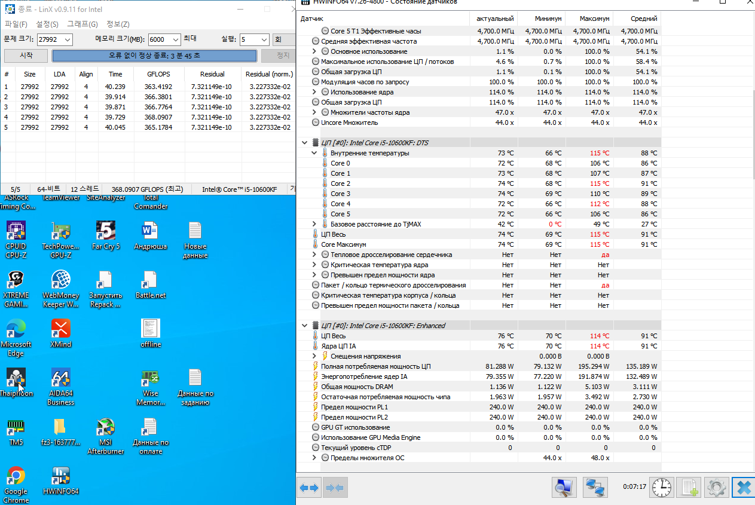The image size is (755, 505).
Task: Click the Core 2 temperature row
Action: (478, 183)
